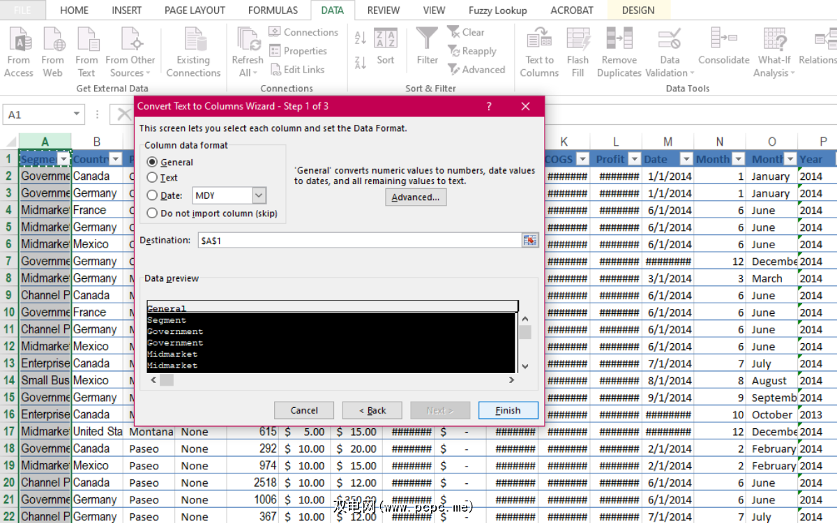Switch to the FORMULAS ribbon tab

coord(273,10)
